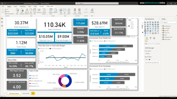Viewport: 177px width, 99px height.
Task: Connect to Power BI datasets
Action: [x=27, y=11]
